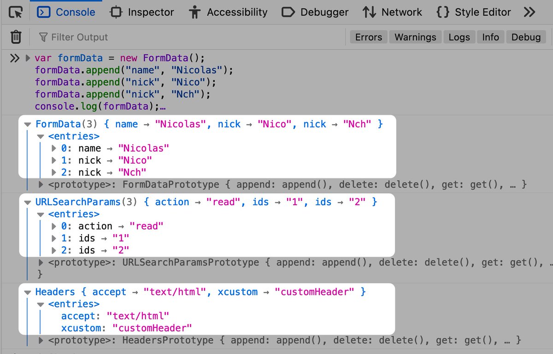Click the Style Editor curly braces icon
Image resolution: width=553 pixels, height=354 pixels.
[442, 12]
